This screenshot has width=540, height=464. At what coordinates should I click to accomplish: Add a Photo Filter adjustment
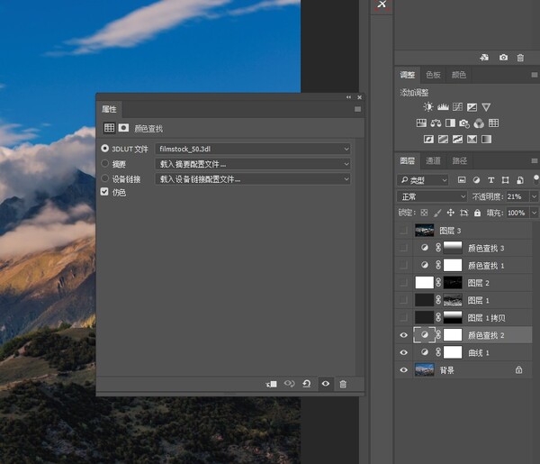click(464, 123)
